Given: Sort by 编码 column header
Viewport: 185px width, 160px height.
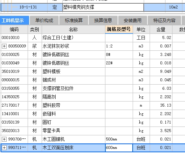Looking at the screenshot, I should pos(14,29).
